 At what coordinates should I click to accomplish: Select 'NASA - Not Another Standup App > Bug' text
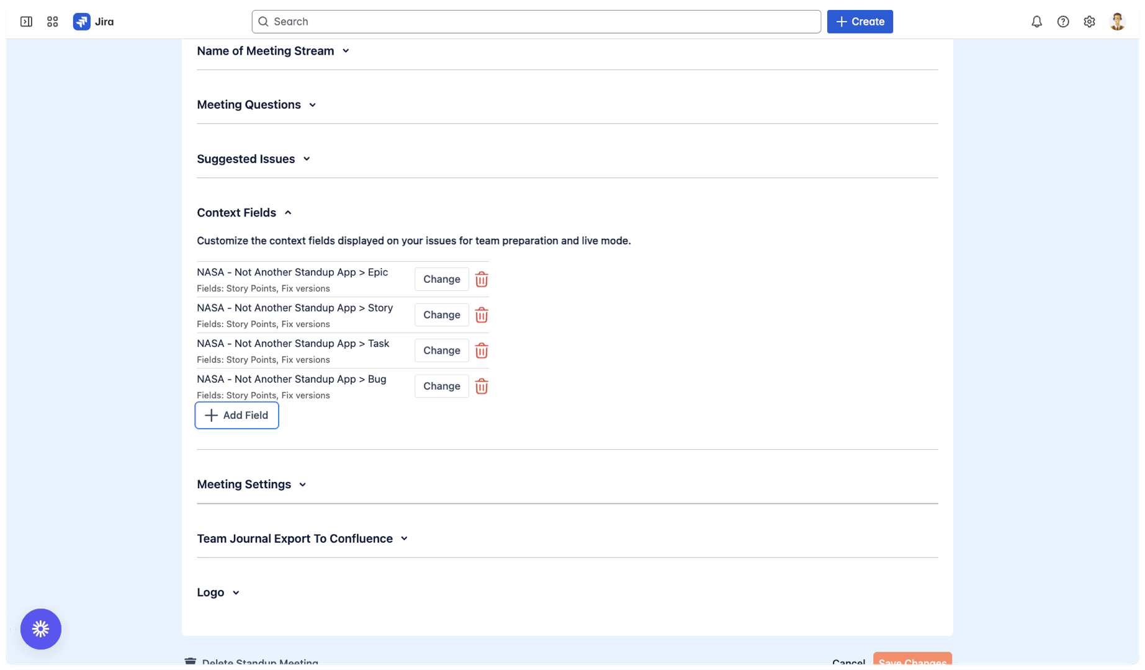click(292, 379)
